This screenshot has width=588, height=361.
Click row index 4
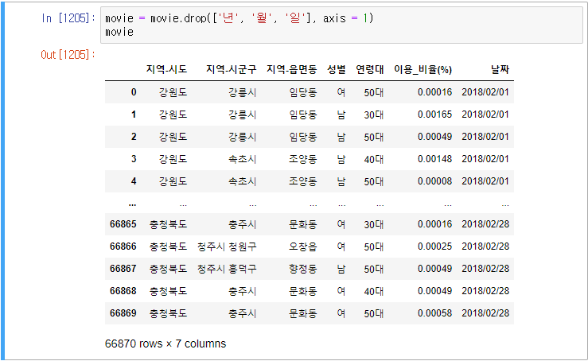pos(134,181)
